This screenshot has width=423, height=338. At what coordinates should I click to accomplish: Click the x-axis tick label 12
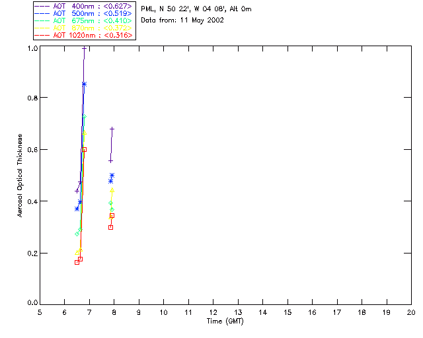click(213, 312)
